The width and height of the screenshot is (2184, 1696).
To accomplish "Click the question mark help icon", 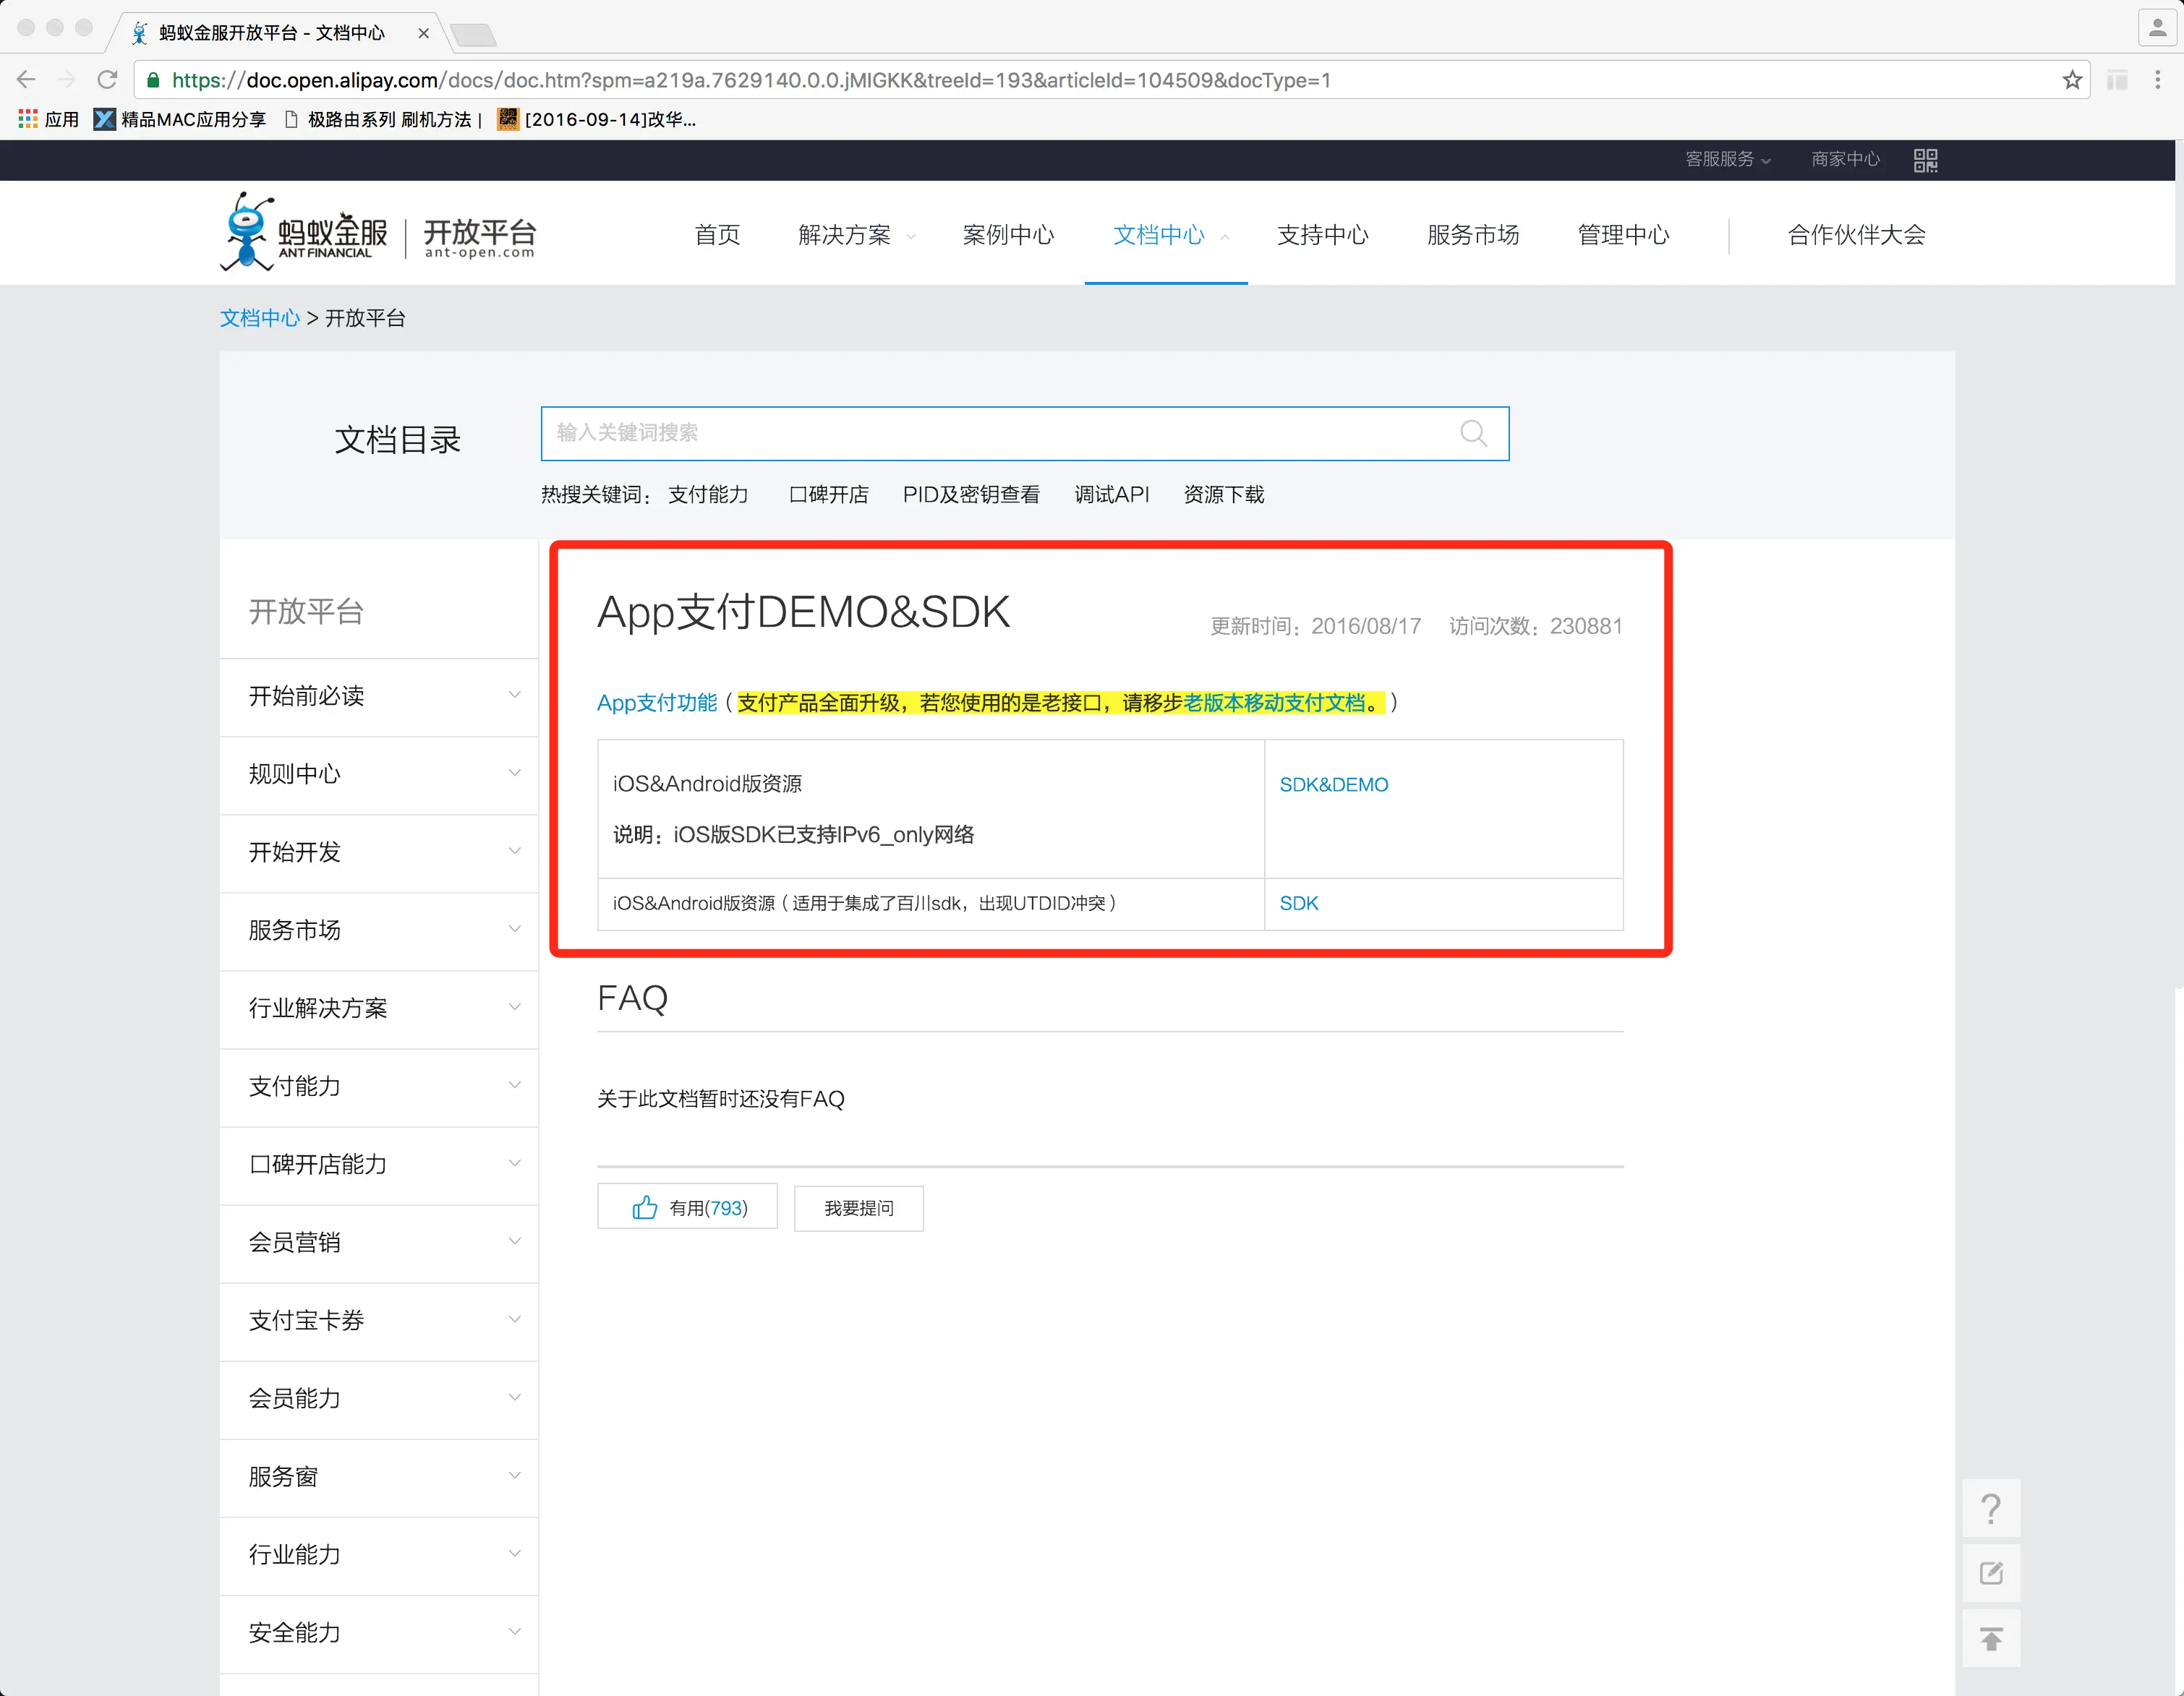I will (x=1990, y=1507).
